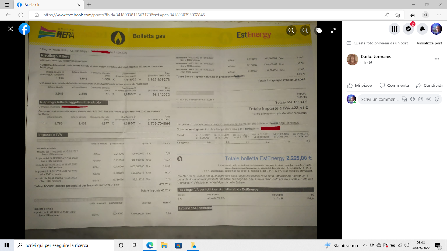Open File Explorer from the taskbar
The width and height of the screenshot is (447, 251).
click(164, 245)
